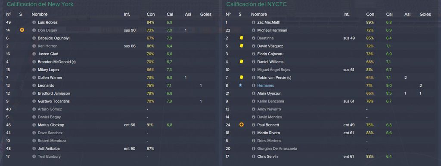Open info icon beside Gustavo Tocantins
441x166 pixels.
tap(34, 101)
